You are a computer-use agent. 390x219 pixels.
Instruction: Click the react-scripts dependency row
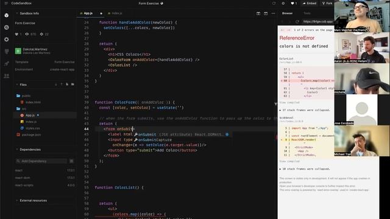pyautogui.click(x=44, y=185)
